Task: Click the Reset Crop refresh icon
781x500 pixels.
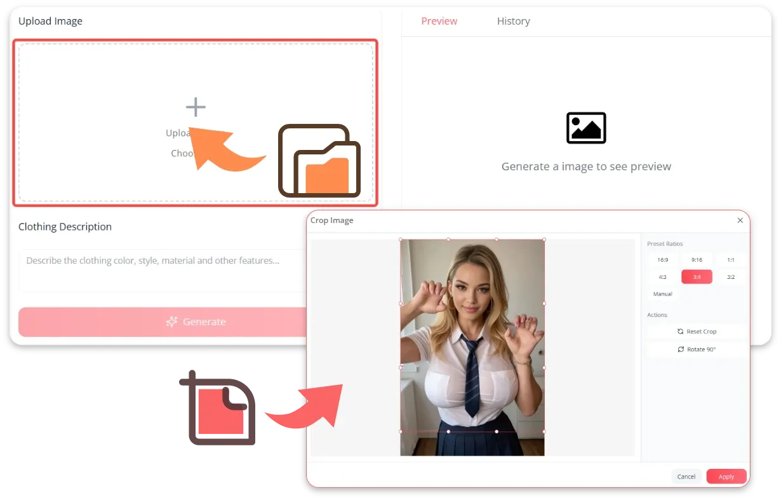Action: [681, 332]
